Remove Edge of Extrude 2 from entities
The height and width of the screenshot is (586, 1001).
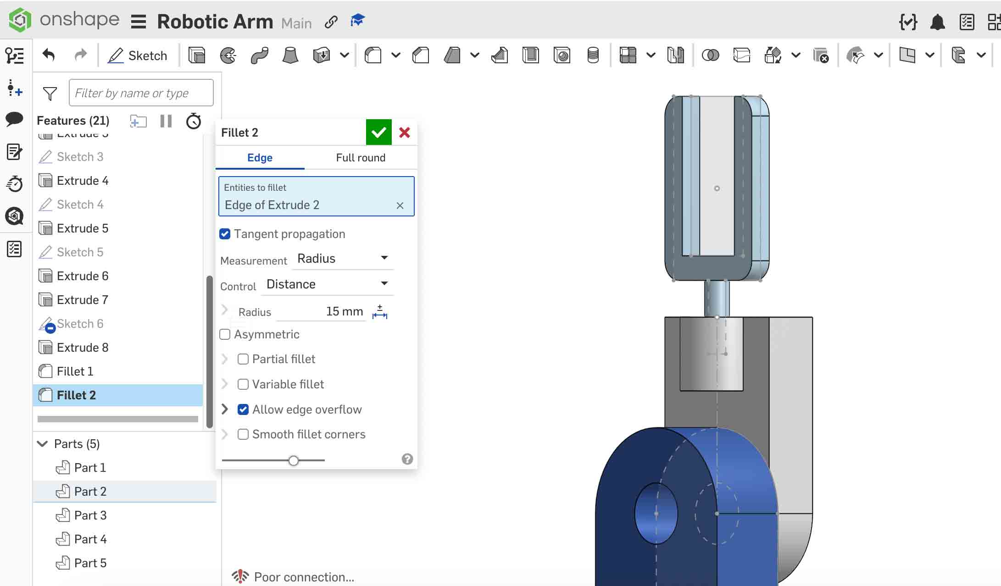point(400,205)
